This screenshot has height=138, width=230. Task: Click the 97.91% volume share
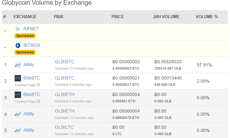tap(204, 65)
